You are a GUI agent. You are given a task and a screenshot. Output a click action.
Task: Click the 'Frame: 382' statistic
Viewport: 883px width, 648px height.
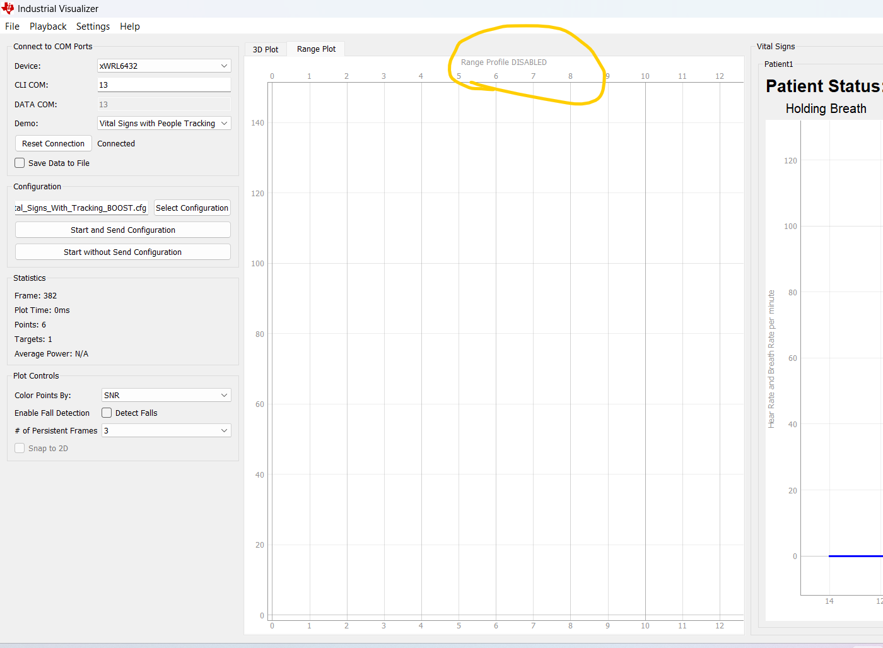[x=36, y=295]
